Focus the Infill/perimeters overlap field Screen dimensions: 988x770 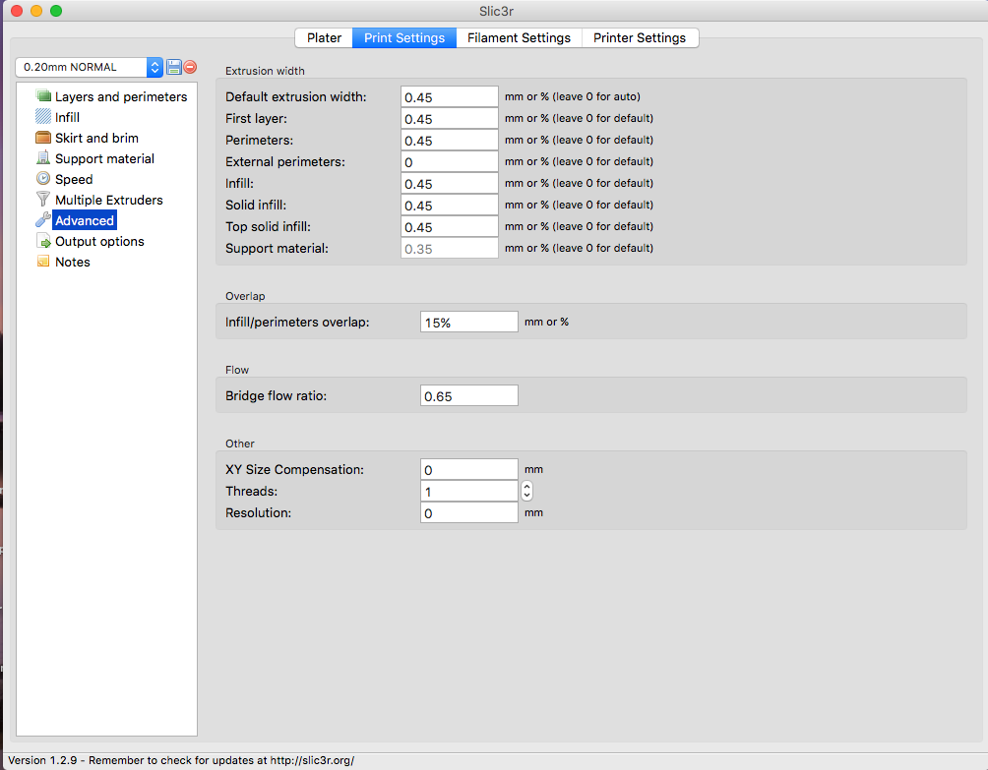pos(468,322)
